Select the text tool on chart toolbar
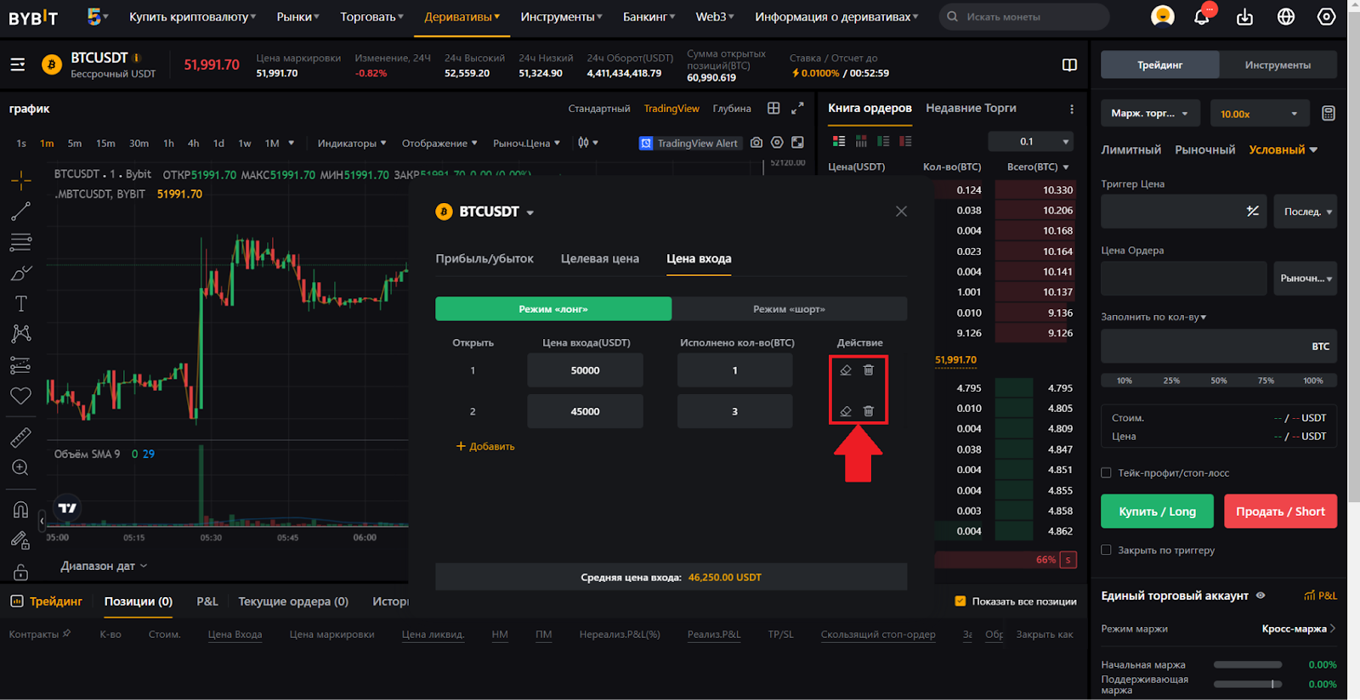Screen dimensions: 1360x700 point(21,303)
